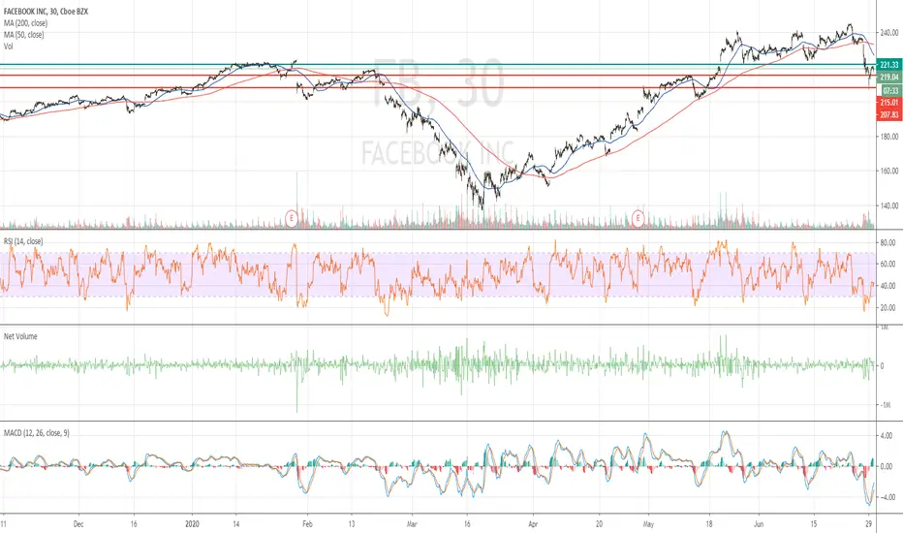Click the Apr label on the time axis
Image resolution: width=903 pixels, height=533 pixels.
[533, 524]
